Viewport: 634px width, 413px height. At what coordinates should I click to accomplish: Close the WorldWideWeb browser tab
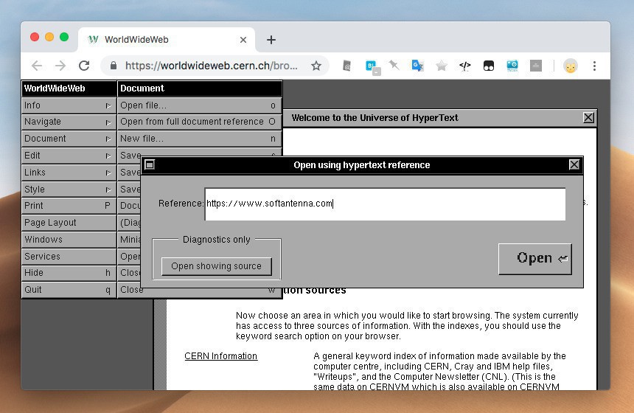pos(243,40)
